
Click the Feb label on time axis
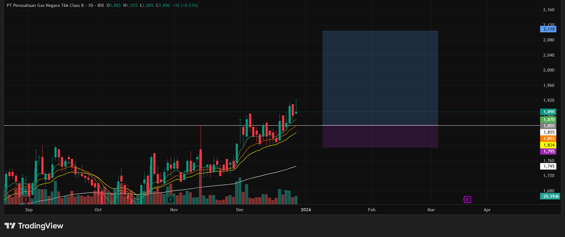372,210
